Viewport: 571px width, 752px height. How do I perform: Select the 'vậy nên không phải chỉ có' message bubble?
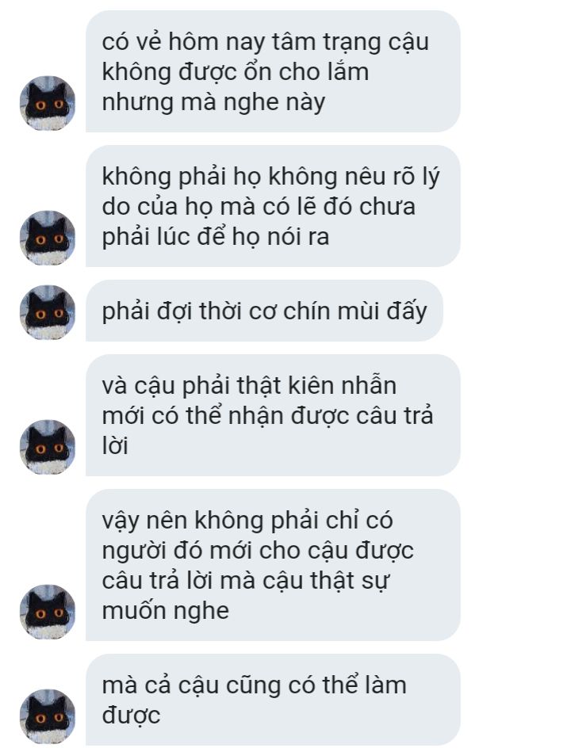click(x=273, y=565)
